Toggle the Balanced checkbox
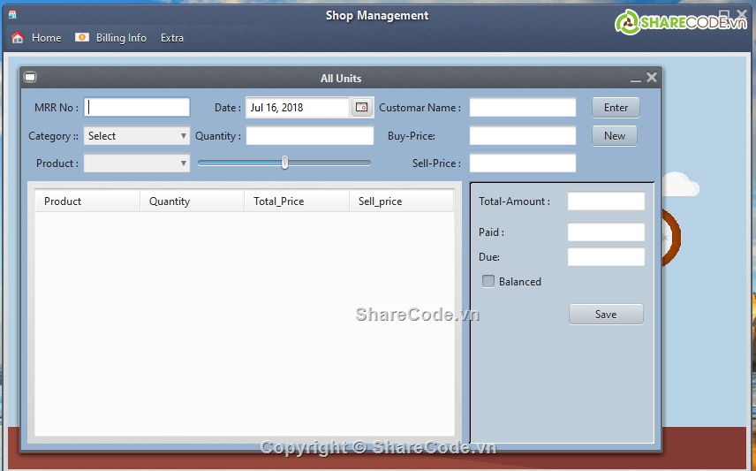Viewport: 756px width, 471px height. click(488, 281)
